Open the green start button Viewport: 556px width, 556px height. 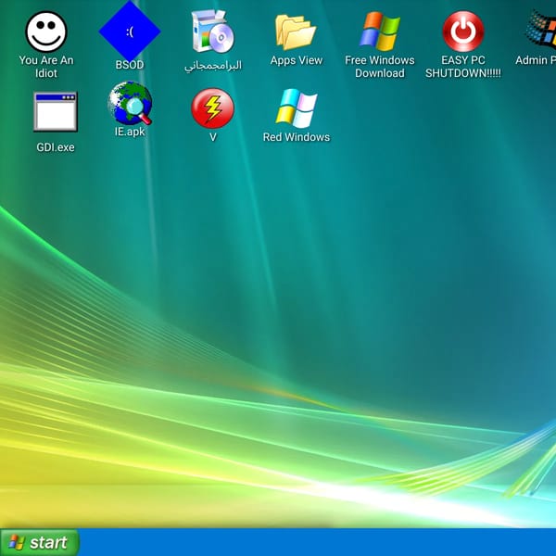39,542
